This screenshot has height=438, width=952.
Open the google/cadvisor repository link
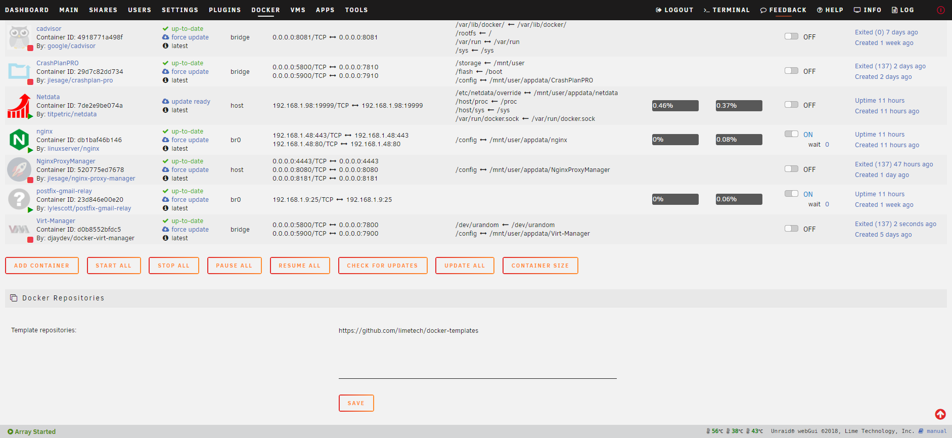click(x=71, y=46)
